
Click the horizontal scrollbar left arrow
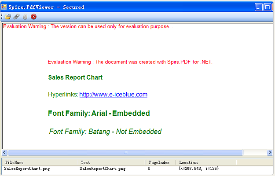click(4, 152)
